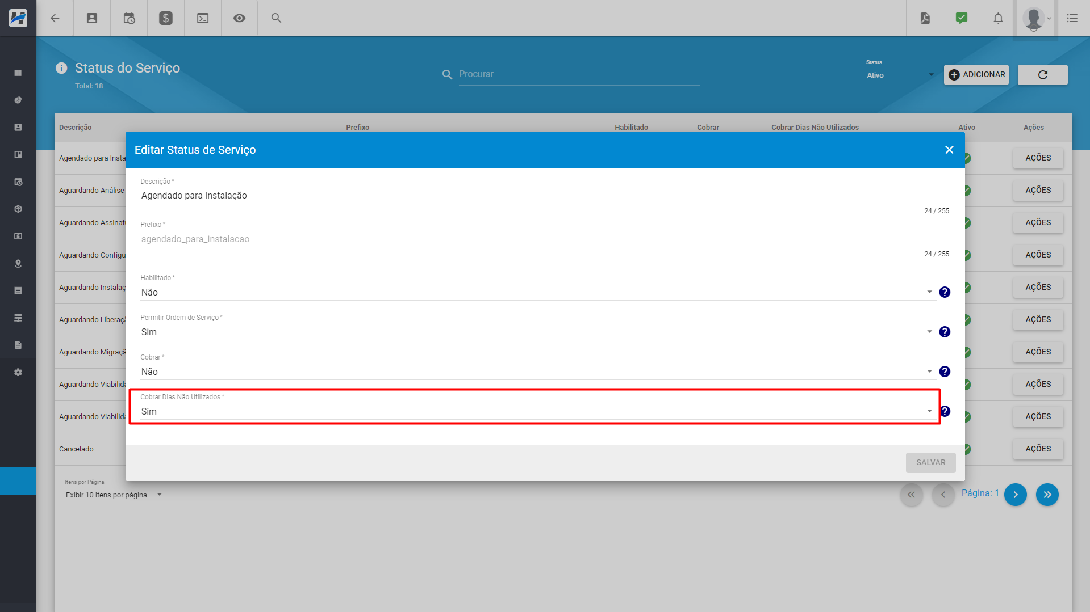
Task: Open the user avatar profile menu
Action: click(x=1036, y=19)
